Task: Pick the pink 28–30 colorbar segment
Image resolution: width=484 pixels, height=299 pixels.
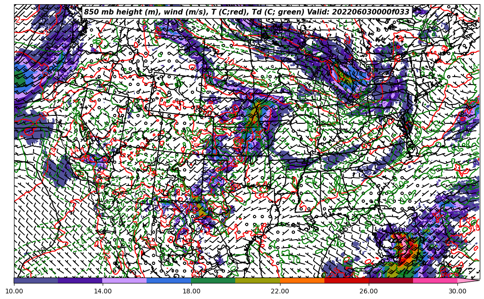Action: point(435,281)
